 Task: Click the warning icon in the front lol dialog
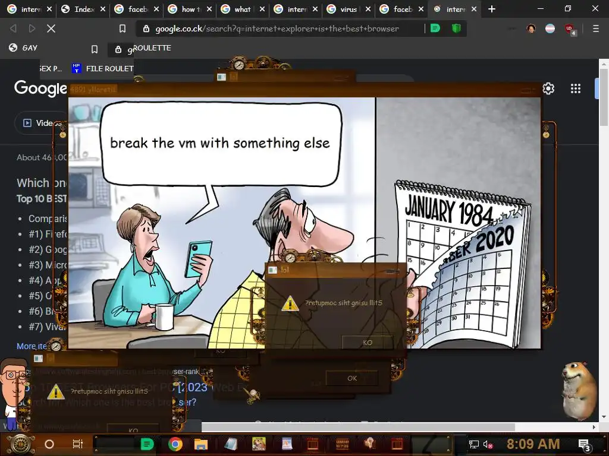290,303
